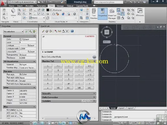Click QuickCalc Clear (eraser) icon

[x=43, y=31]
